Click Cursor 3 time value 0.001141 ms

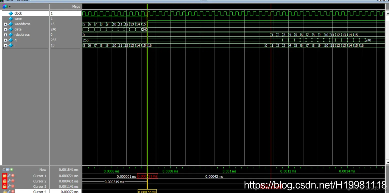[69, 186]
